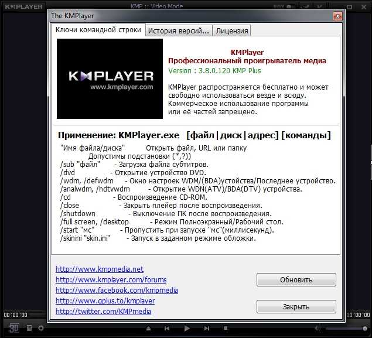Adjust the volume slider
This screenshot has height=338, width=372.
click(347, 329)
